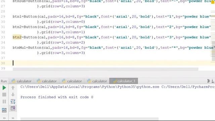
Task: Click the highlighted btn2 on line 33
Action: [x=17, y=37]
